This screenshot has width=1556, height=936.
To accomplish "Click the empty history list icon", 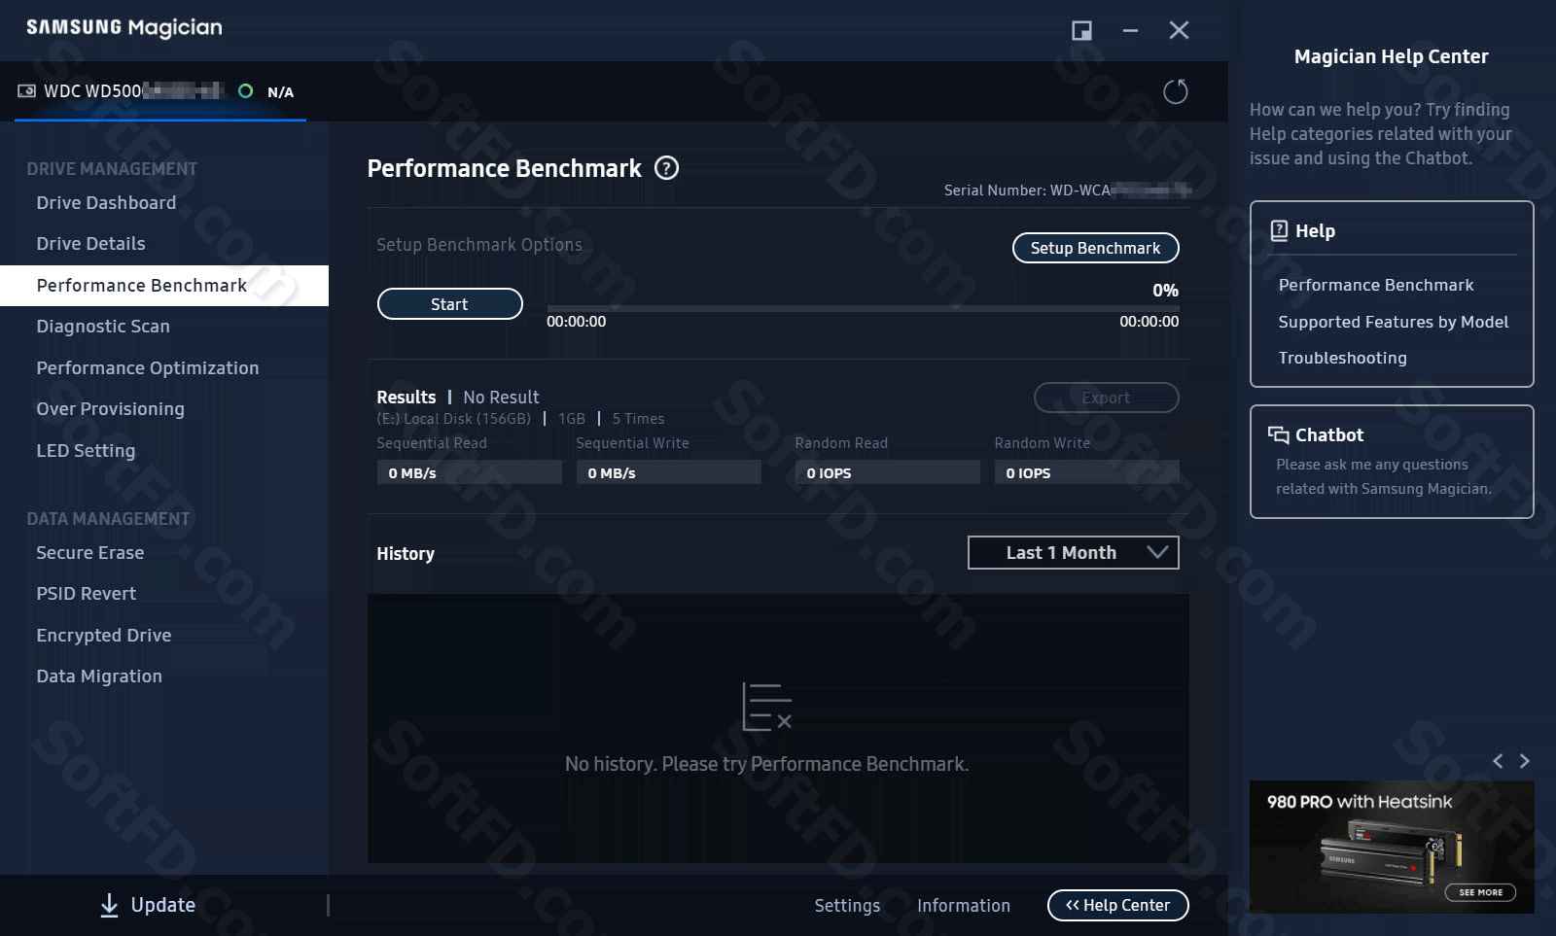I will 767,707.
